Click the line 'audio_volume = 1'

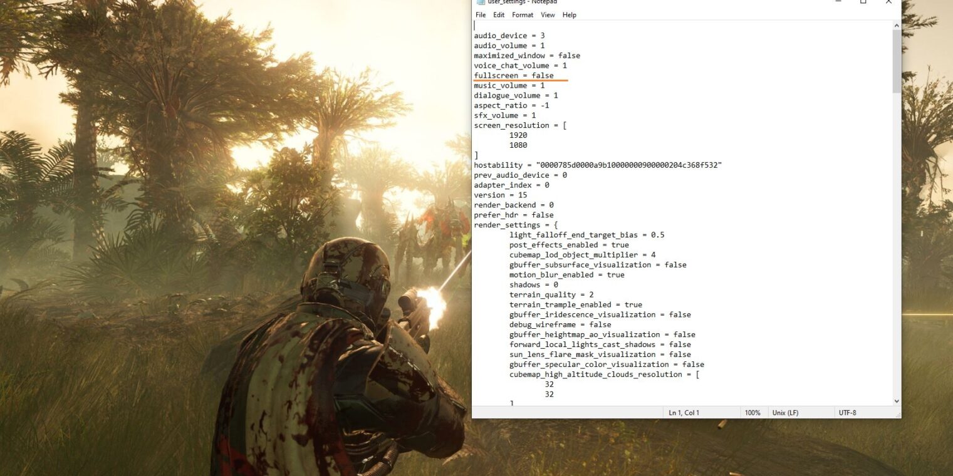click(x=509, y=46)
